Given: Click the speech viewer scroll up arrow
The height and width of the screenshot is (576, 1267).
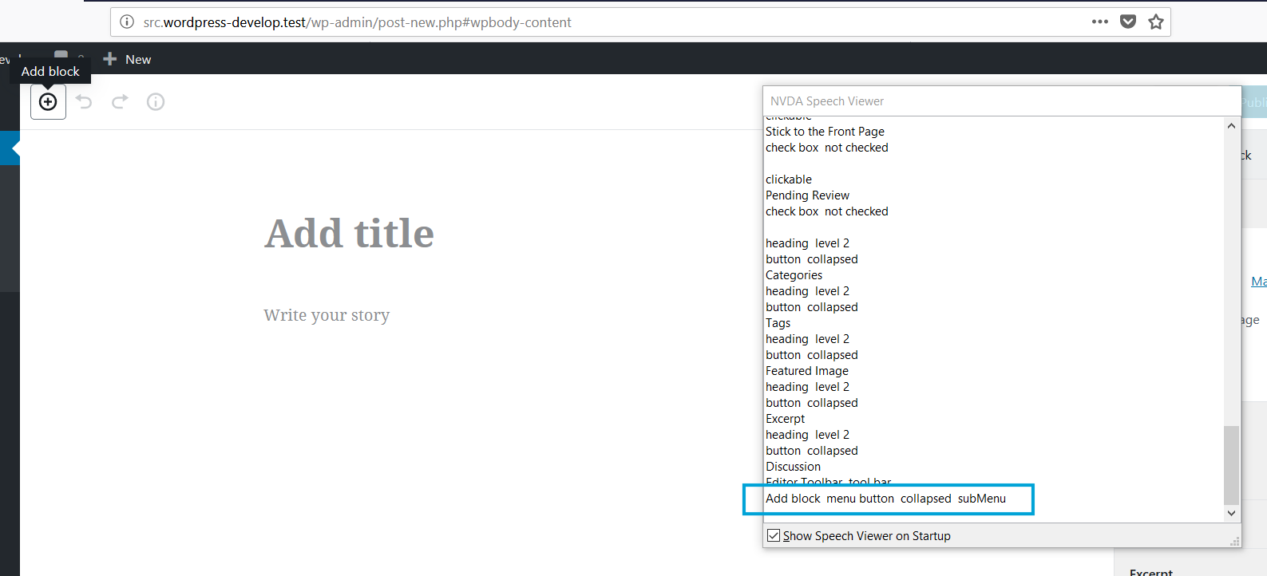Looking at the screenshot, I should (x=1231, y=126).
